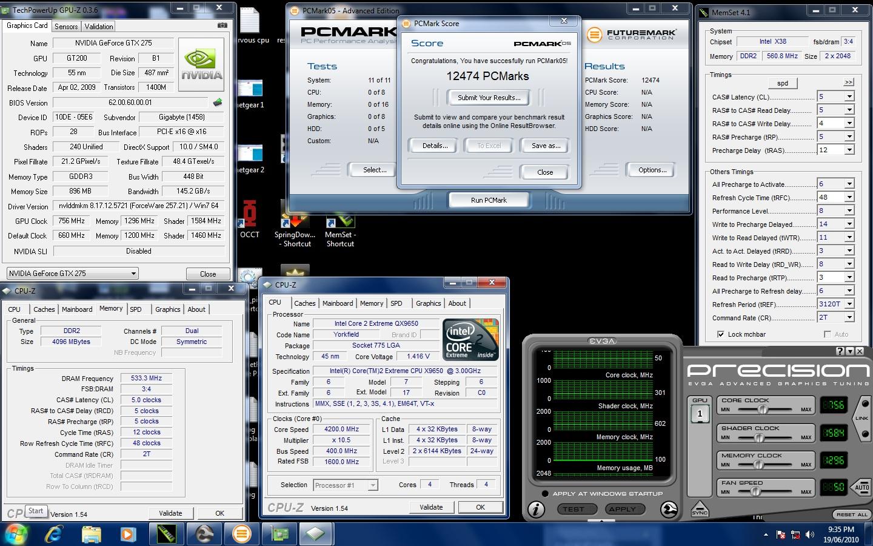This screenshot has height=546, width=873.
Task: Launch Internet Explorer from taskbar
Action: point(55,534)
